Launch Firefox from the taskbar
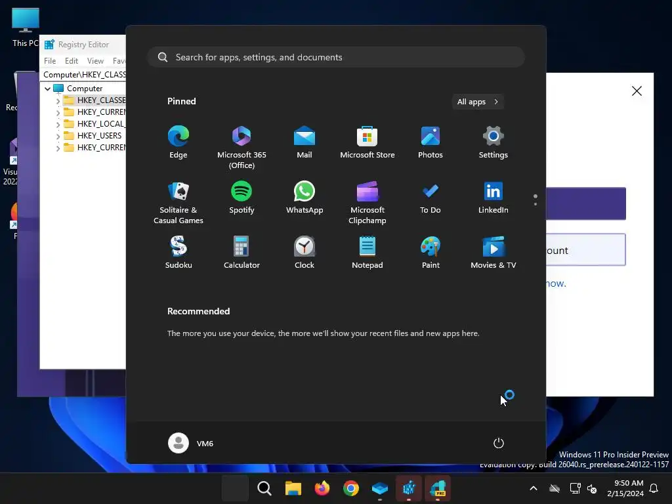Screen dimensions: 672x504 pos(322,488)
